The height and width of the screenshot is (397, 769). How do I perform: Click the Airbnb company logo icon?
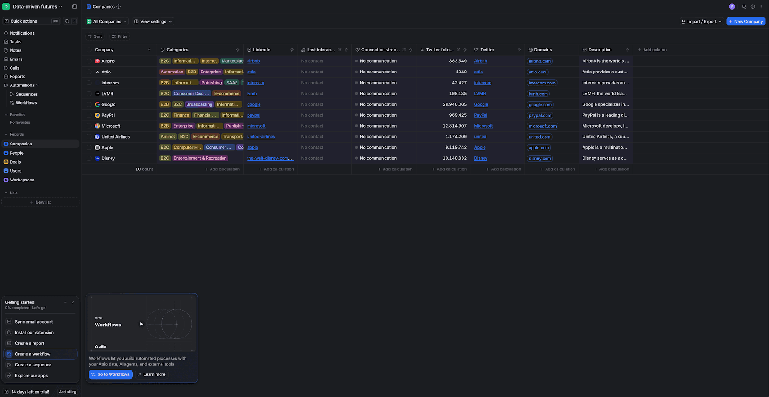tap(98, 61)
